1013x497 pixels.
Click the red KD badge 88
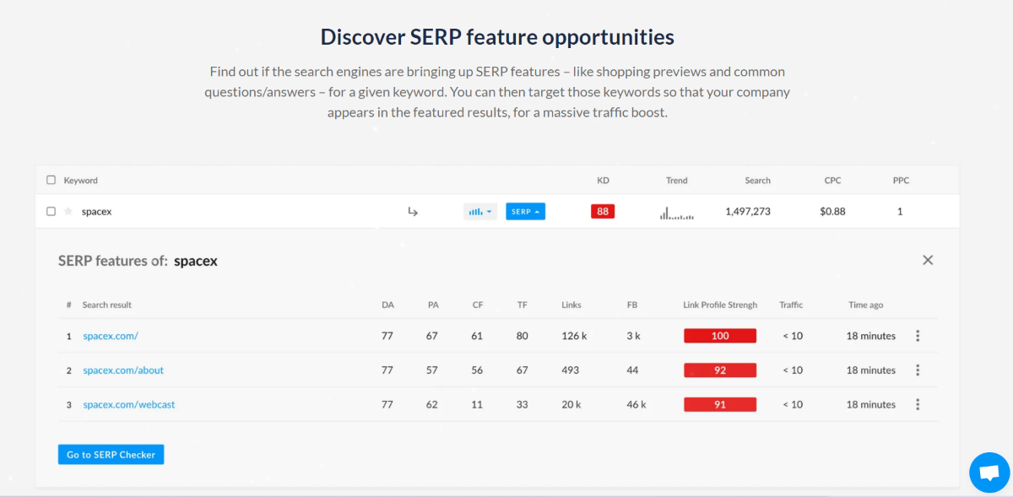[x=603, y=212]
